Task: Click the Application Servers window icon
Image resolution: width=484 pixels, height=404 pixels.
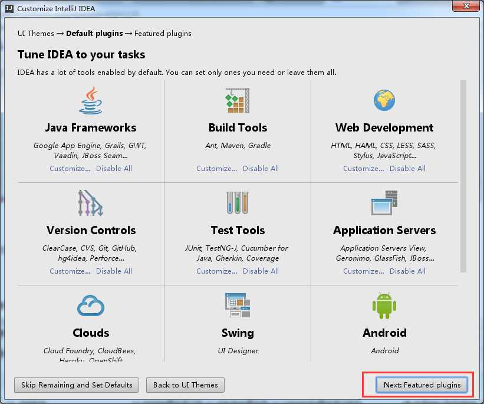Action: coord(384,203)
